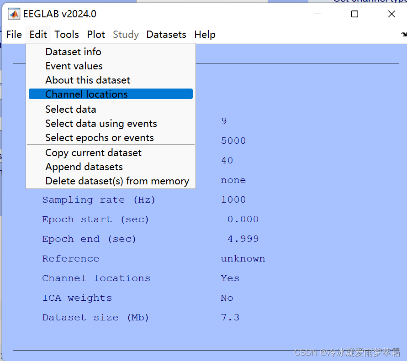Image resolution: width=407 pixels, height=361 pixels.
Task: Open the Help menu
Action: click(x=205, y=35)
